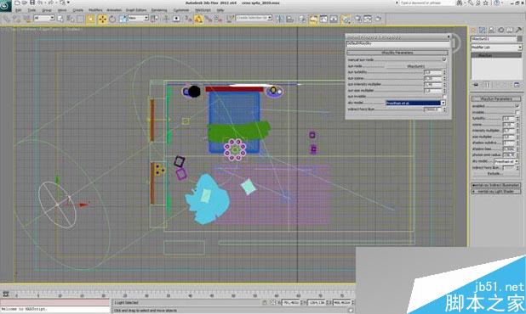Collapse VRaySky Parameters rollout header
526x314 pixels.
click(397, 53)
